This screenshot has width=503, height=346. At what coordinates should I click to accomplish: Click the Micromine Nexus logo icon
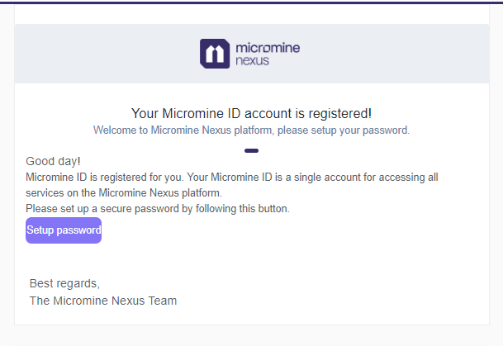pos(215,54)
